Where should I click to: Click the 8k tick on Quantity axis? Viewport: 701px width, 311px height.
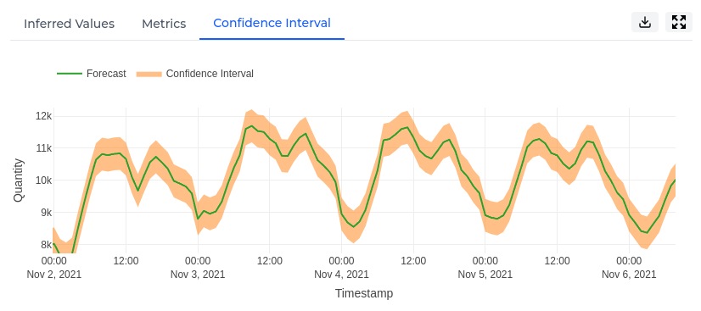click(46, 245)
